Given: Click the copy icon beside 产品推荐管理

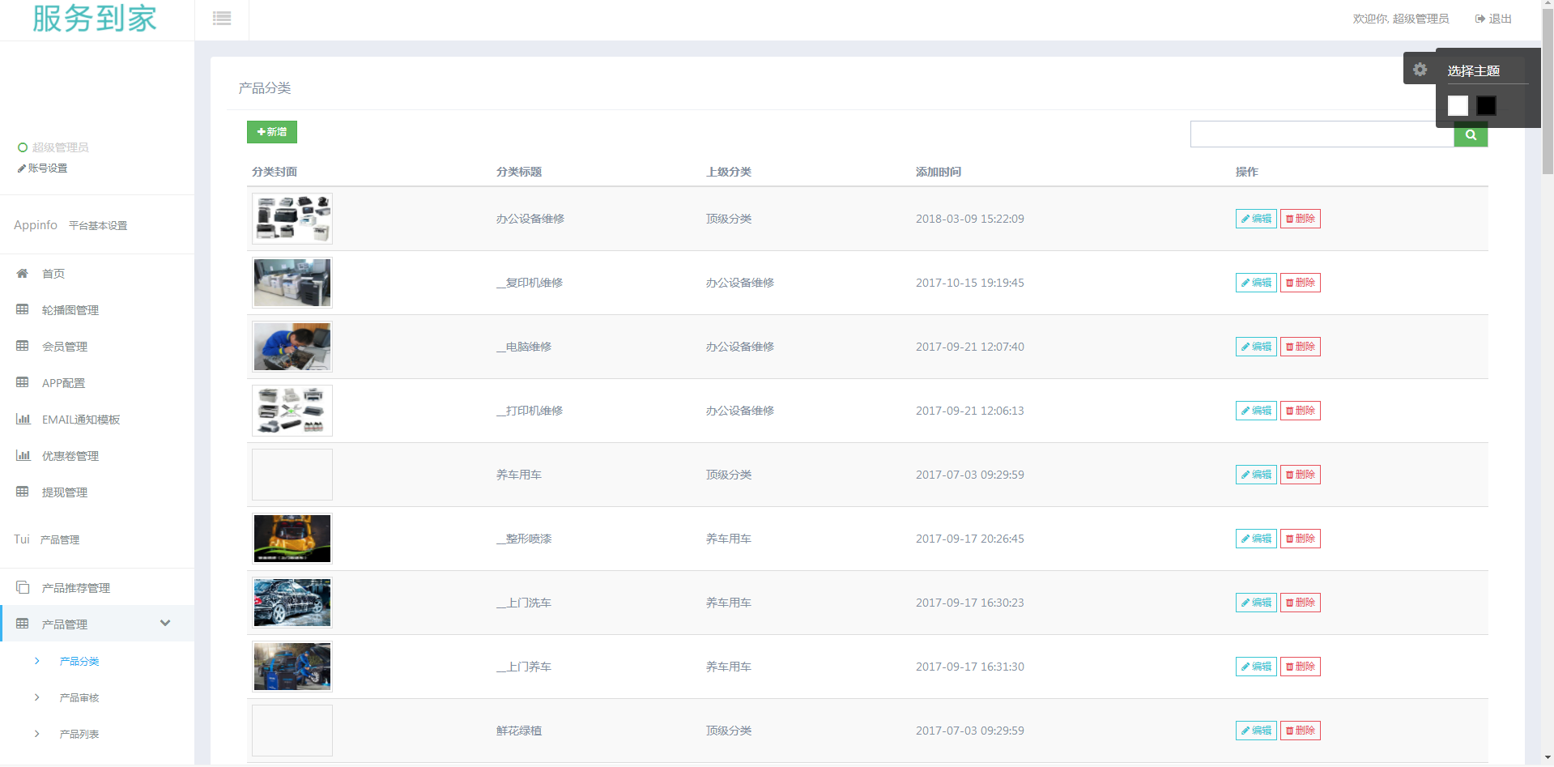Looking at the screenshot, I should 23,587.
